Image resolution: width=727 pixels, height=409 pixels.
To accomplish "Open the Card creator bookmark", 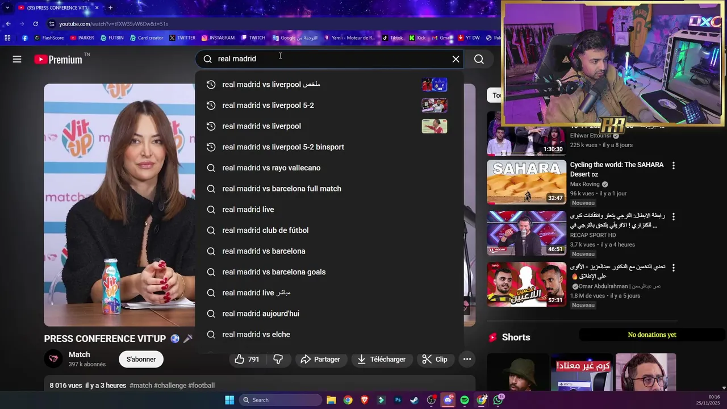I will click(x=147, y=38).
